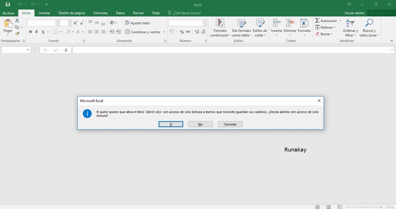
Task: Open the Archivo tab
Action: tap(8, 13)
